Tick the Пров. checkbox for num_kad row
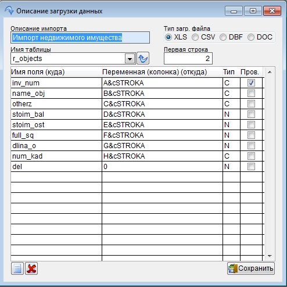This screenshot has width=287, height=287. coord(251,156)
